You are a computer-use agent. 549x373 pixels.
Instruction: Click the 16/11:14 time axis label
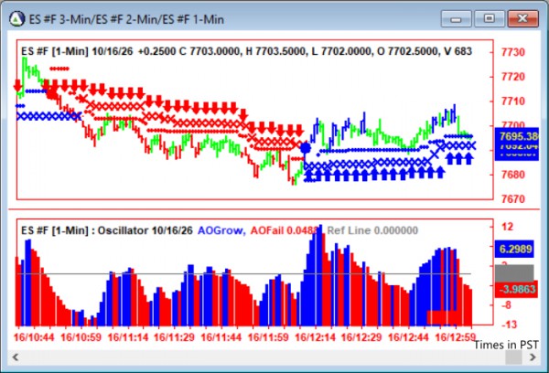coord(128,337)
